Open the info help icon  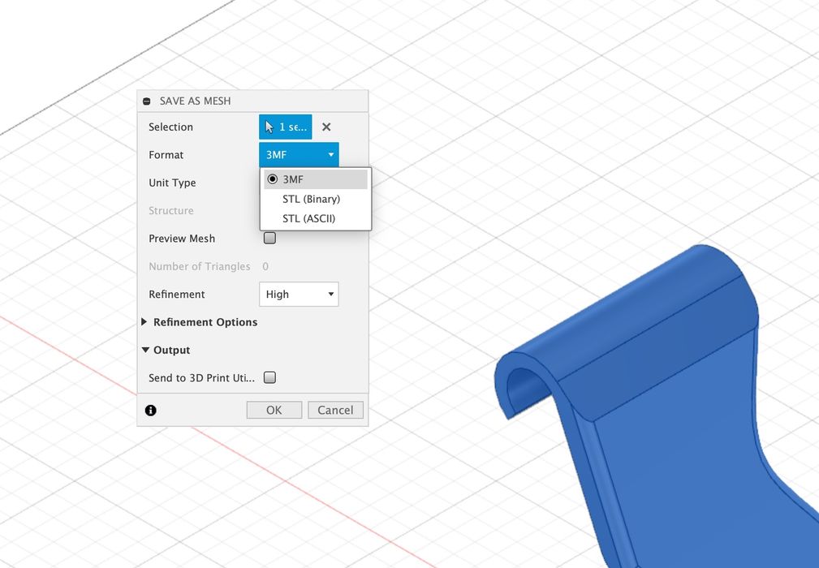pos(151,411)
